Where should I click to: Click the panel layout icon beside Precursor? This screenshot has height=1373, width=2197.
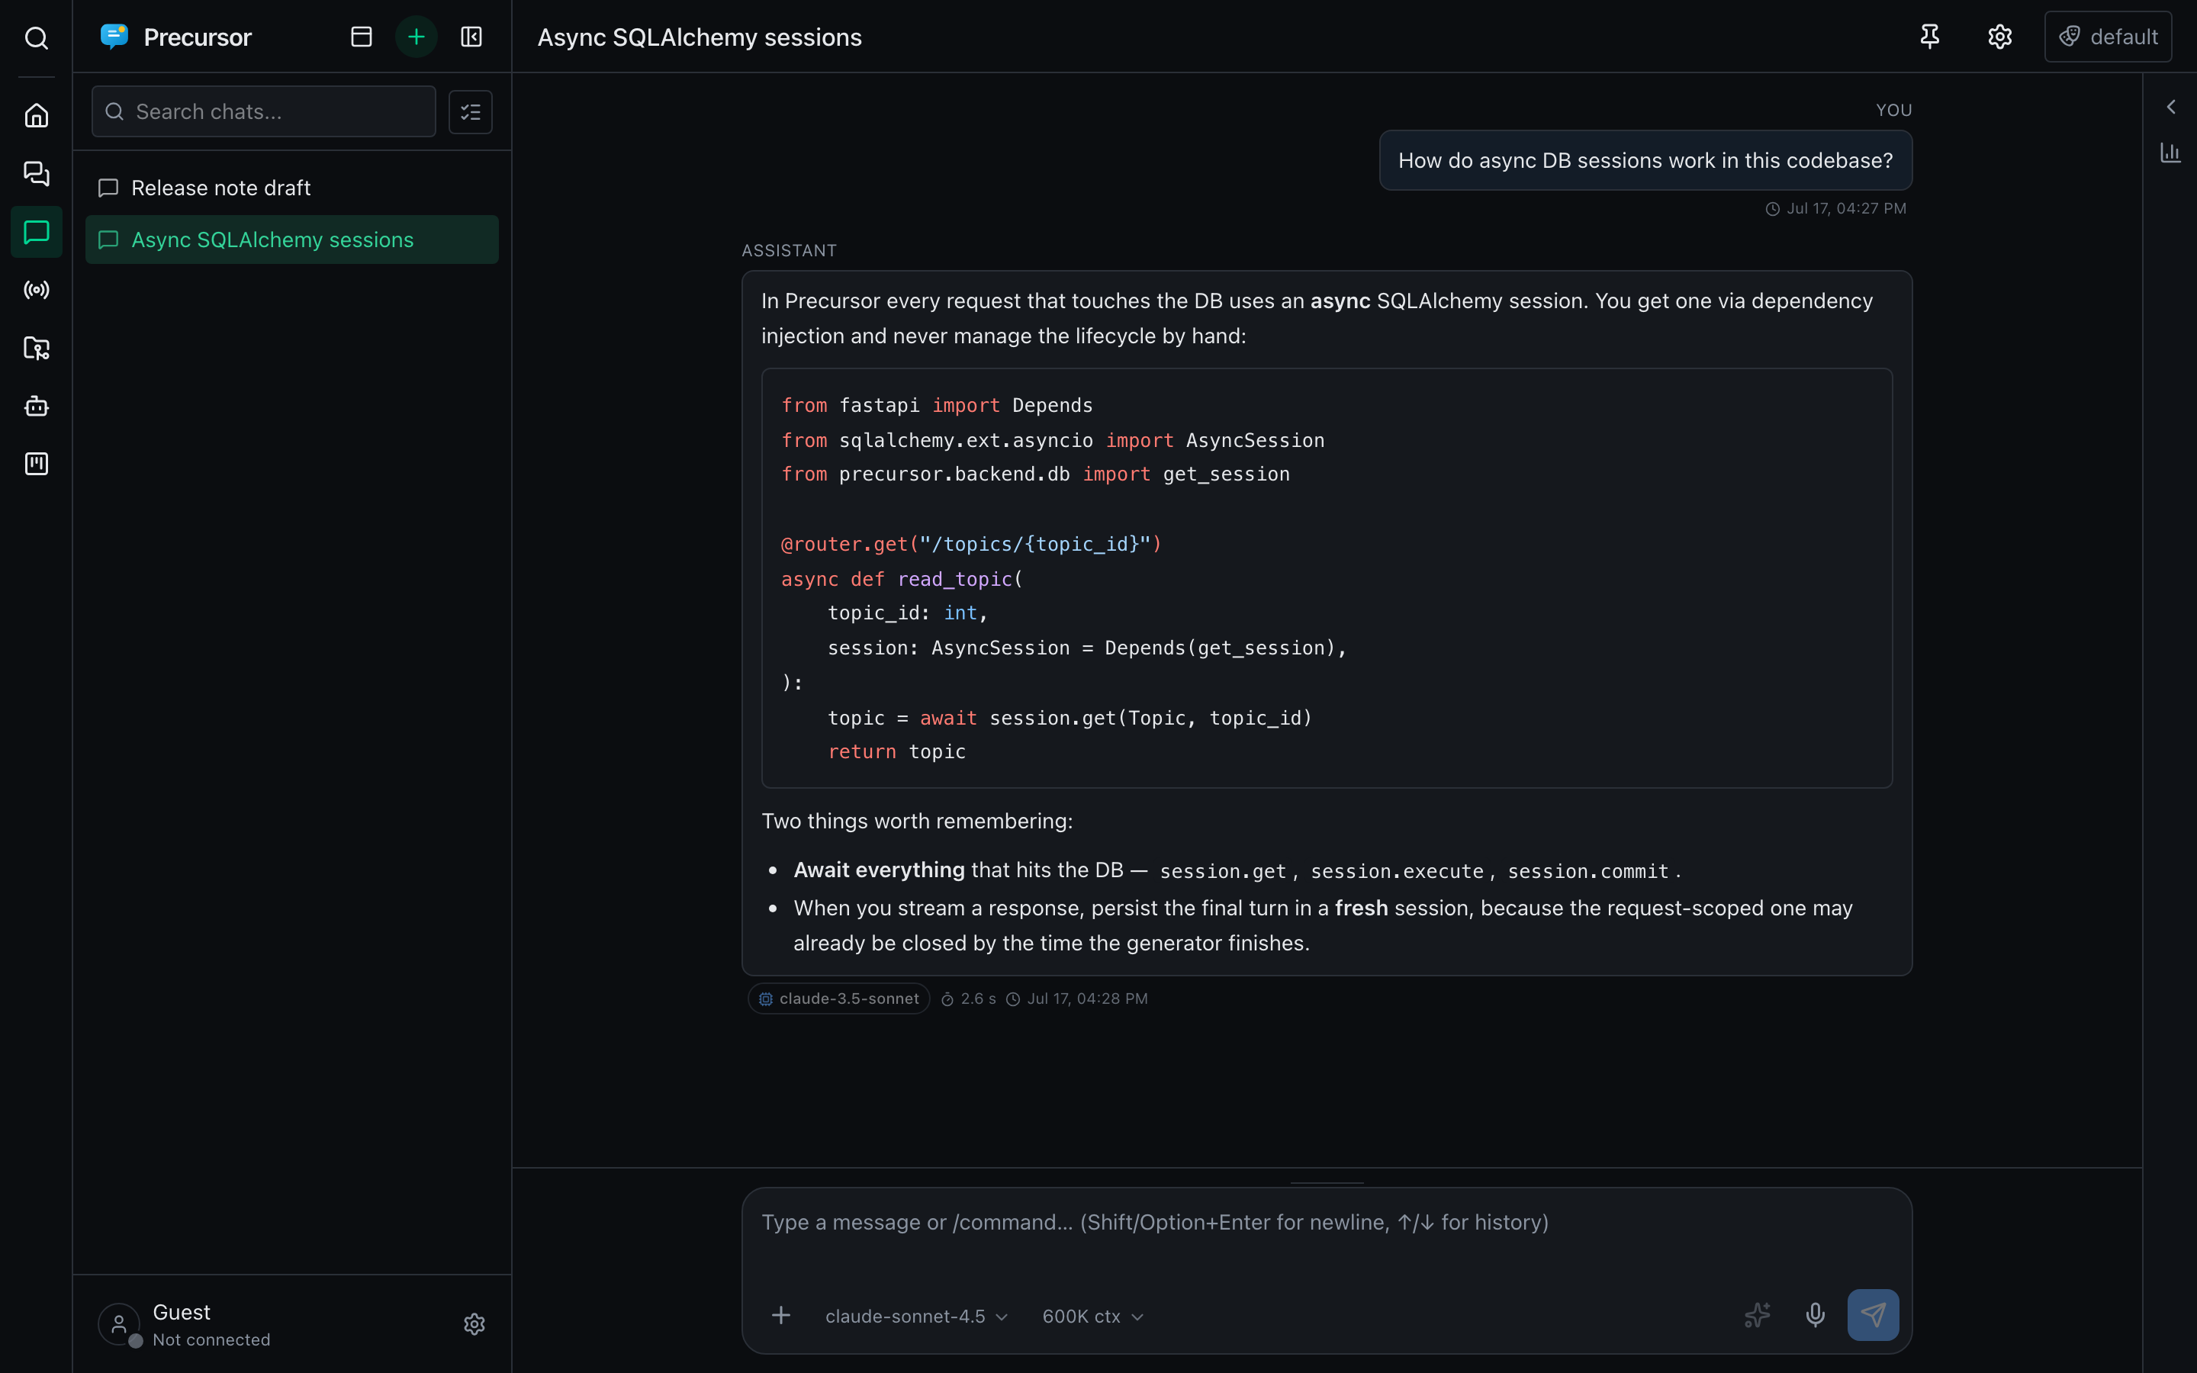tap(362, 37)
